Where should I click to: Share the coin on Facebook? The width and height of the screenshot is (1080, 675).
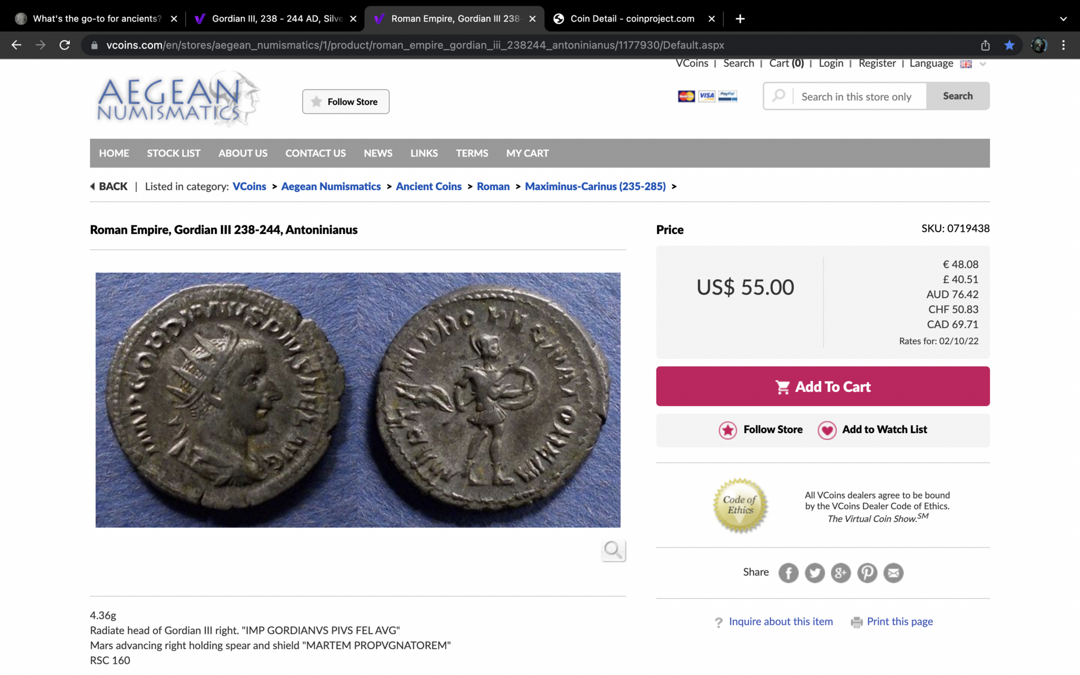788,573
